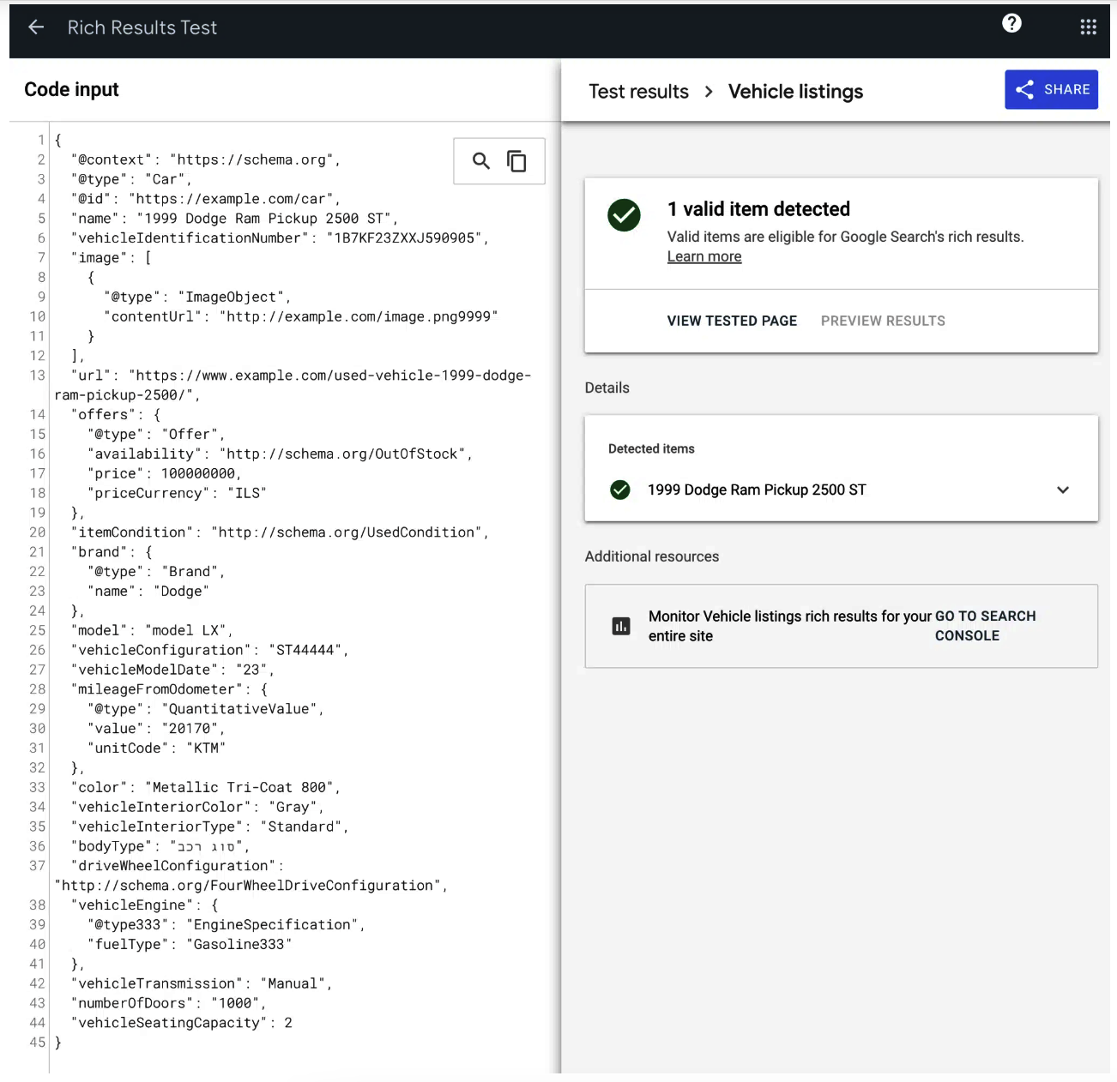Screen dimensions: 1117x1082
Task: Click the Test results breadcrumb
Action: [x=638, y=92]
